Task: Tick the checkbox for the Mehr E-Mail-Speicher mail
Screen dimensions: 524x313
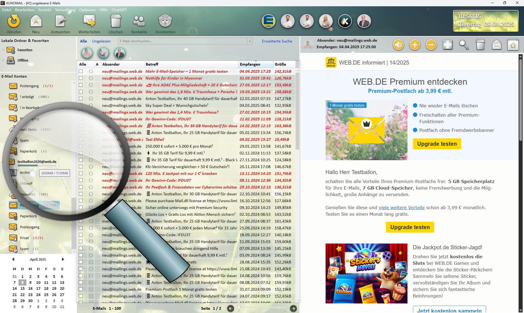Action: click(x=81, y=71)
